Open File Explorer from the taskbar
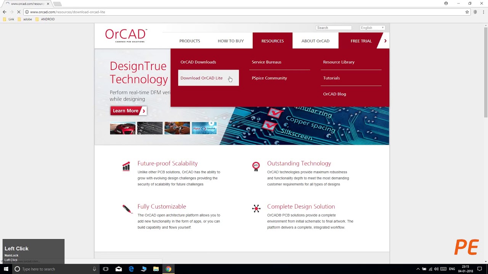The height and width of the screenshot is (274, 488). pyautogui.click(x=156, y=269)
